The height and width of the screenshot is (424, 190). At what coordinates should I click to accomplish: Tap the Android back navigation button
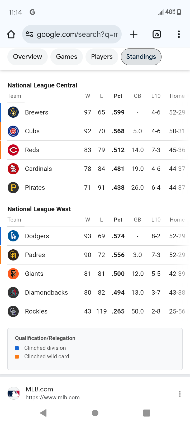coord(44,413)
